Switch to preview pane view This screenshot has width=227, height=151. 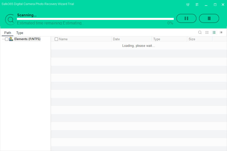[221, 32]
